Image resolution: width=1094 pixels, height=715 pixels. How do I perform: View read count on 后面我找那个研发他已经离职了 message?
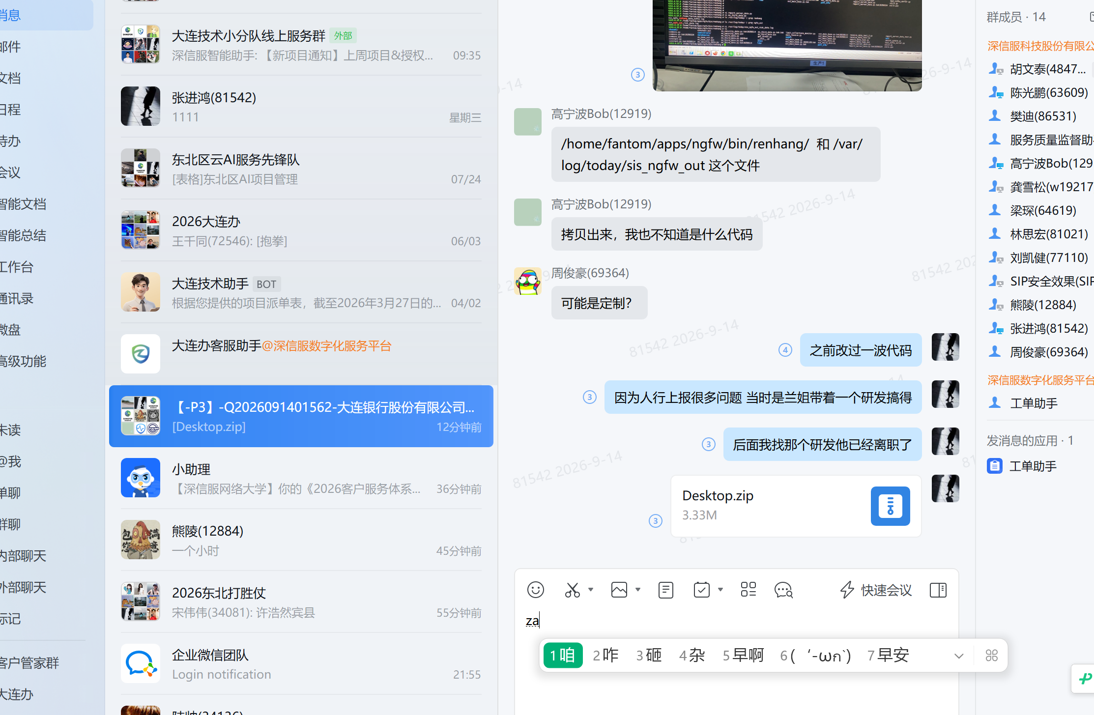coord(708,444)
